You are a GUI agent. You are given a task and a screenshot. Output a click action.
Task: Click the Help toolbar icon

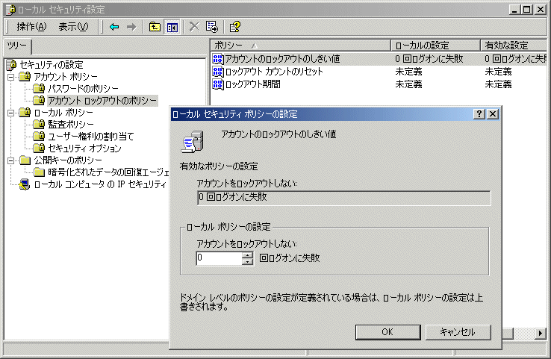pos(234,27)
